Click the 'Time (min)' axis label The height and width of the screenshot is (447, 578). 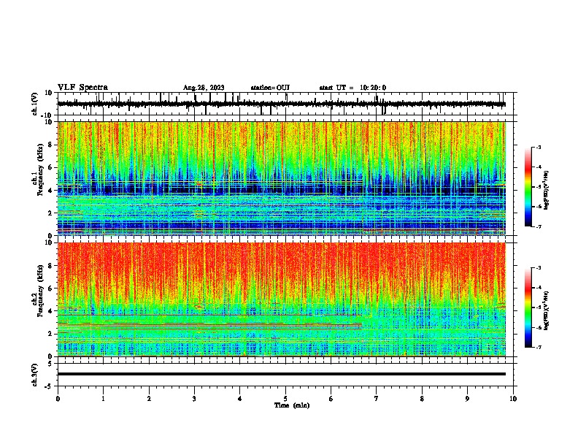point(292,405)
